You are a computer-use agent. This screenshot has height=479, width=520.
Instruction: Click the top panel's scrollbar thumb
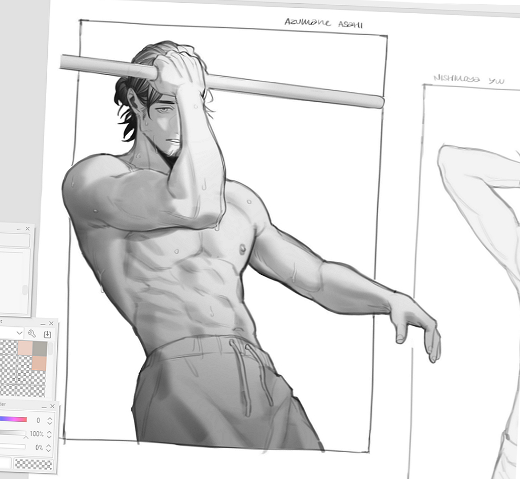(25, 290)
